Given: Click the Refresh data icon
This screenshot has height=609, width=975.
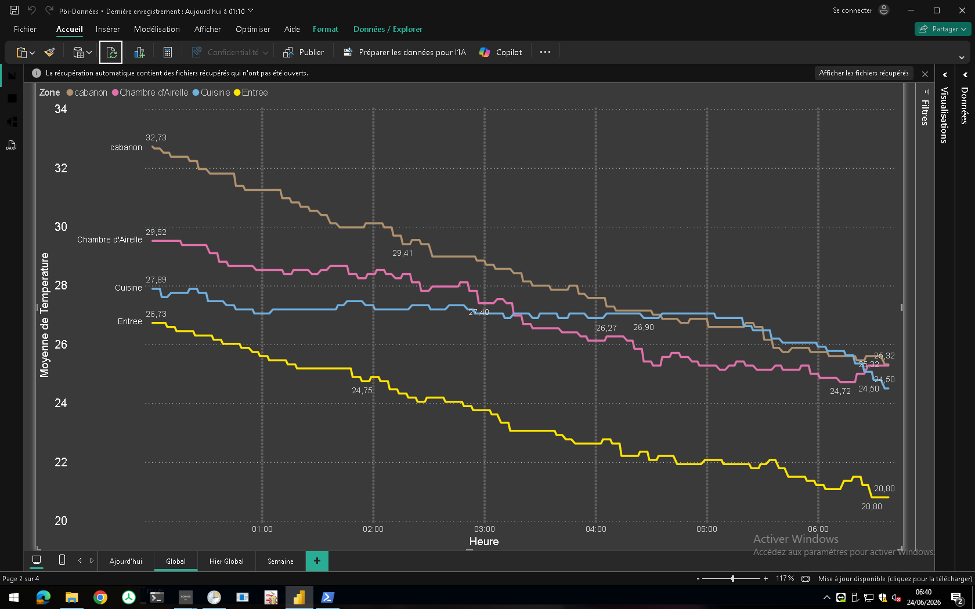Looking at the screenshot, I should tap(111, 52).
